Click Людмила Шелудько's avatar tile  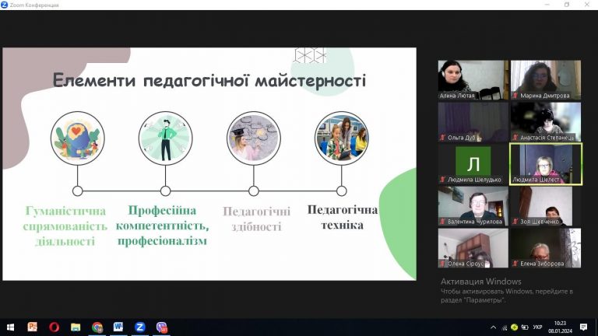473,163
